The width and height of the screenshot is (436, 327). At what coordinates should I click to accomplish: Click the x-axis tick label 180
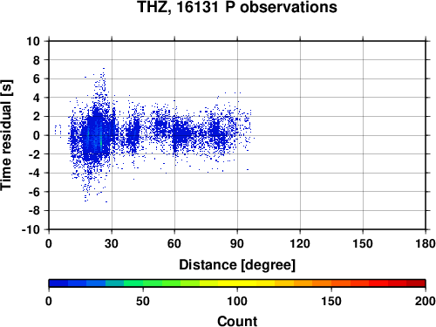click(426, 243)
